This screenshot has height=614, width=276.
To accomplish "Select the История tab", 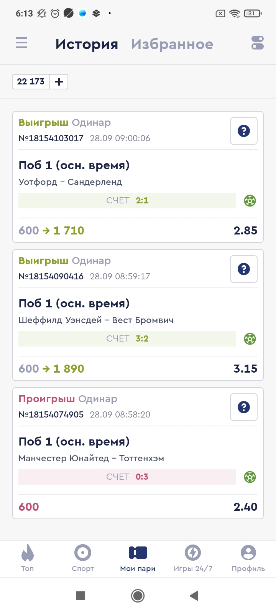I will (87, 45).
